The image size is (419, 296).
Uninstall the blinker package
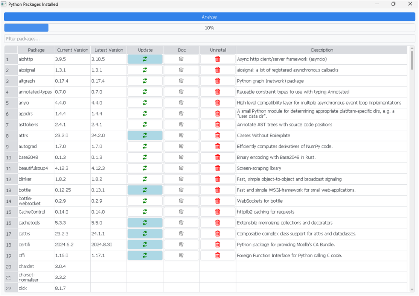(218, 179)
